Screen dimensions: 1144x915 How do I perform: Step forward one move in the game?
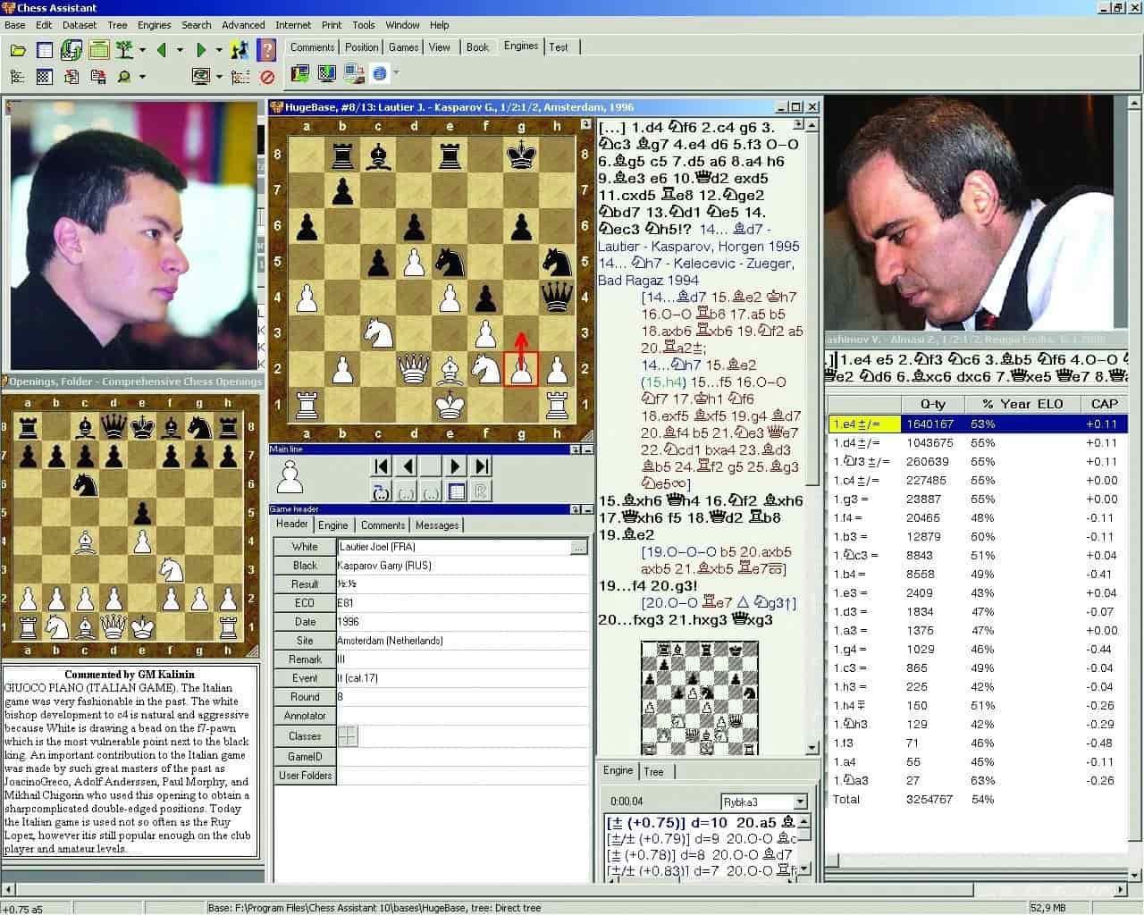click(455, 466)
